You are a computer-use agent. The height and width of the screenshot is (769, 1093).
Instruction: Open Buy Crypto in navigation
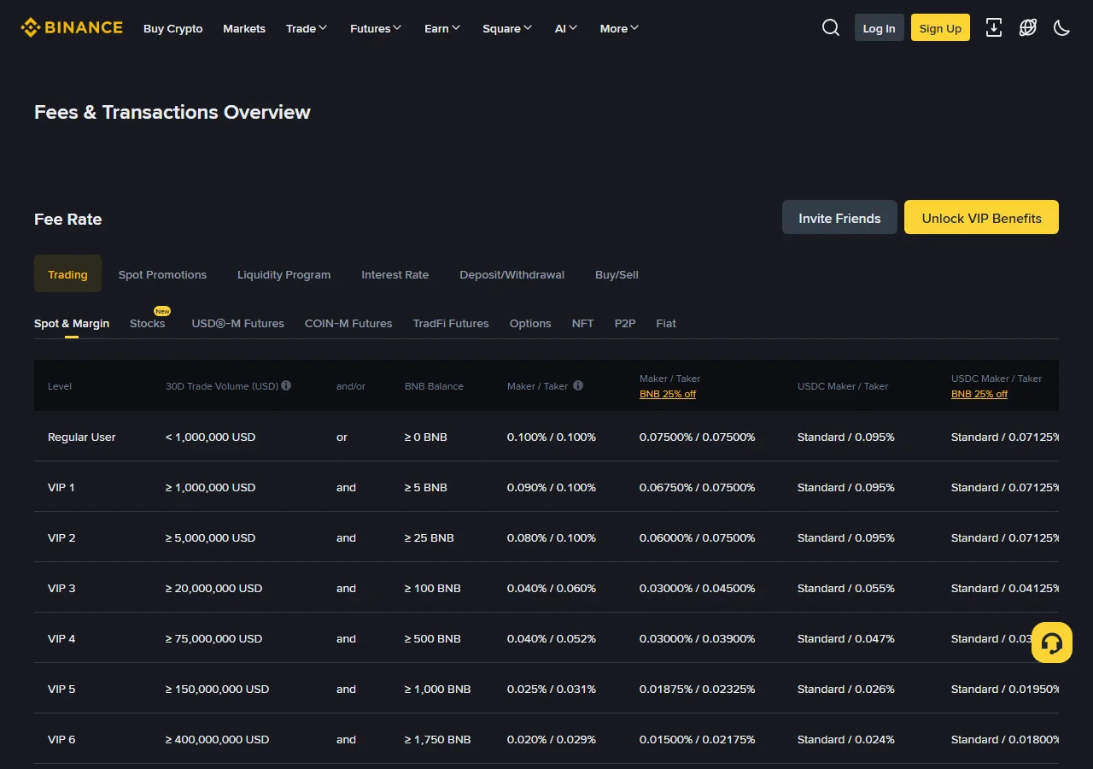point(173,28)
